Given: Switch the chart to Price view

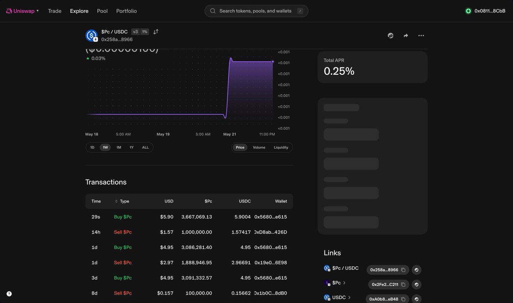Looking at the screenshot, I should (240, 147).
